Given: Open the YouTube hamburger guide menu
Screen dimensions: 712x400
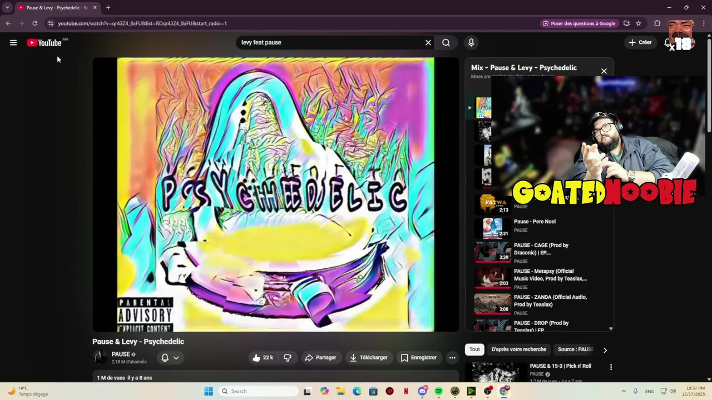Looking at the screenshot, I should tap(13, 43).
